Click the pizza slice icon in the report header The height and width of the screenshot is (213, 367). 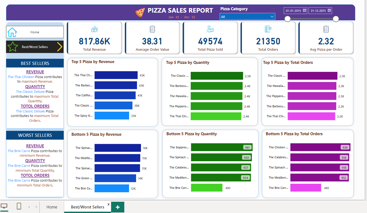(x=140, y=12)
